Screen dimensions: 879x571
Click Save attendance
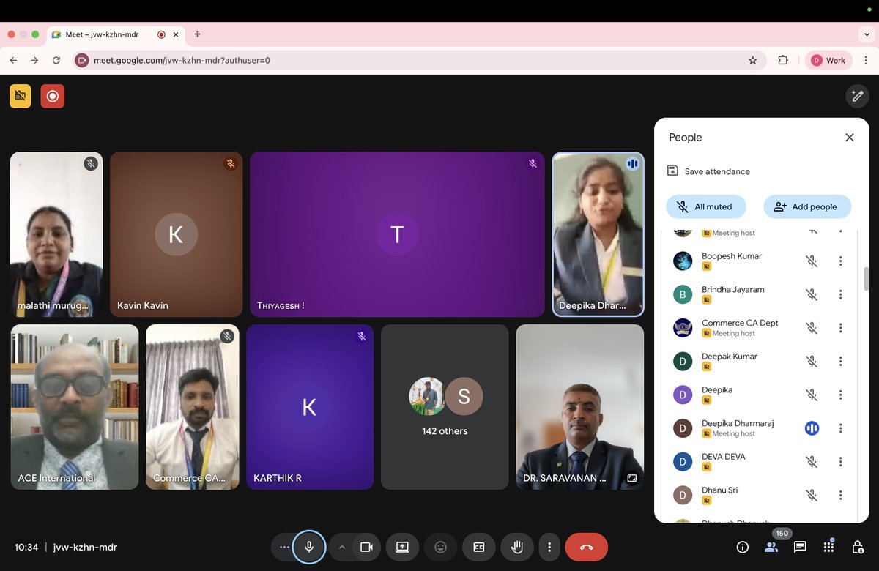708,171
